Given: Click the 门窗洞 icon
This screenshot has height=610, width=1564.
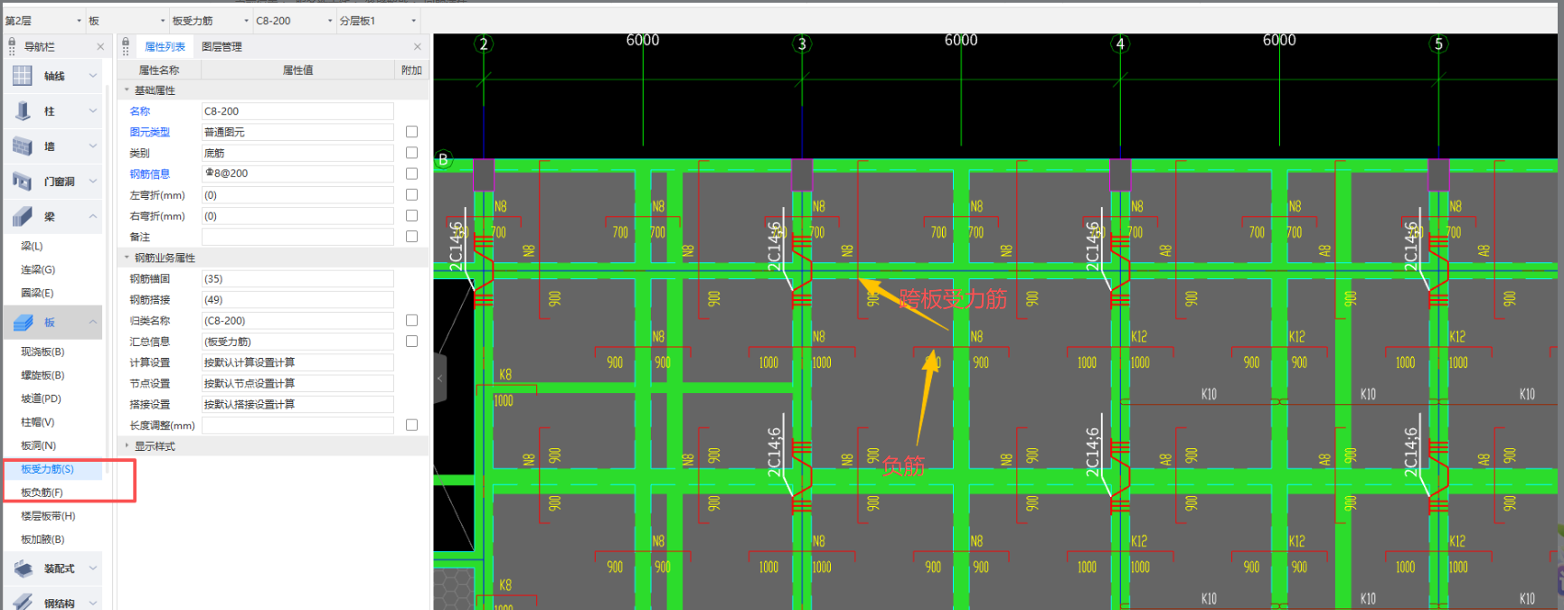Looking at the screenshot, I should coord(23,182).
